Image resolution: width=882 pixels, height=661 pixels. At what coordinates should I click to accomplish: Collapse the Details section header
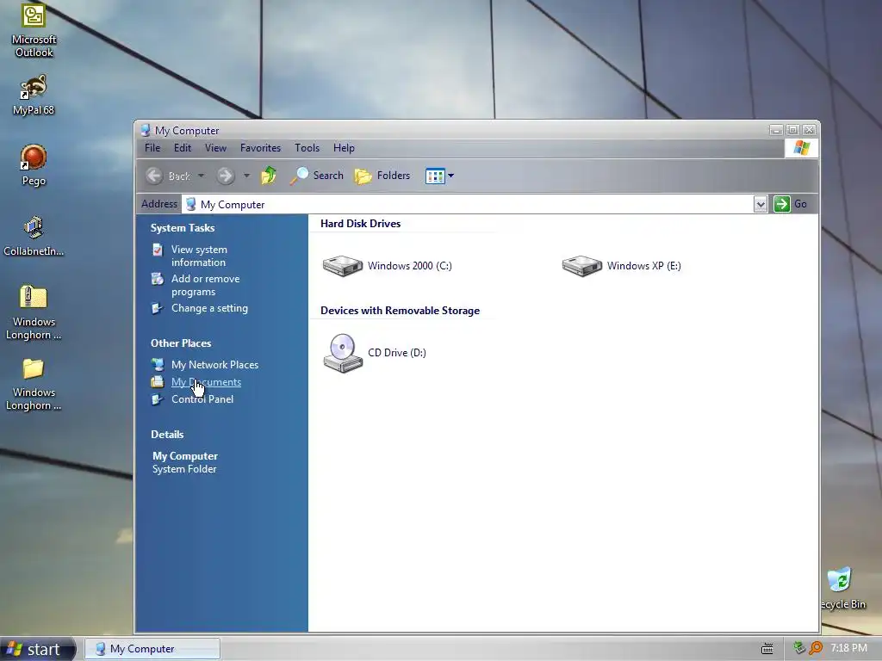167,435
